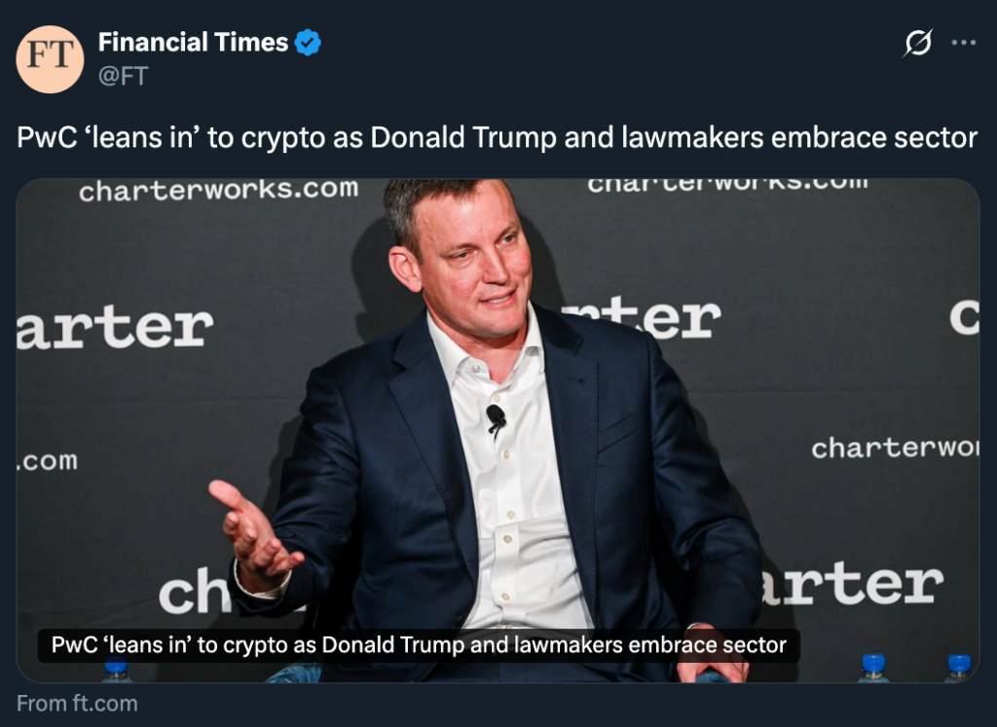The width and height of the screenshot is (997, 727).
Task: Click the blue verified checkmark badge
Action: coord(308,43)
